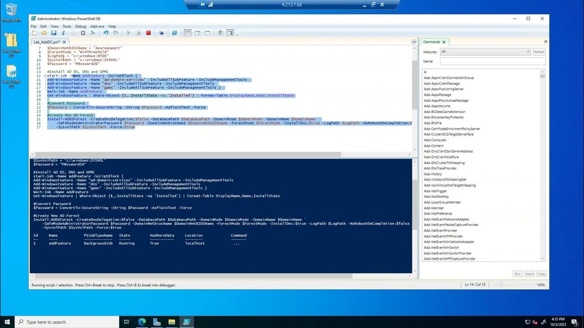Select Add-MpPreference in command list
This screenshot has width=584, height=328.
click(438, 214)
